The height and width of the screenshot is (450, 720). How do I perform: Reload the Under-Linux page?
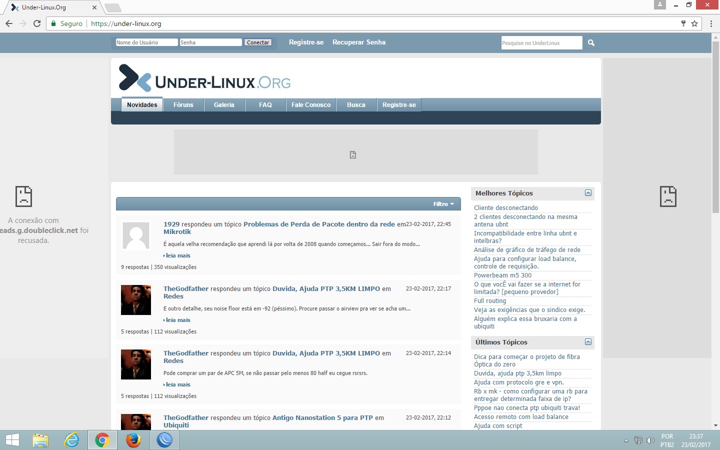click(37, 23)
